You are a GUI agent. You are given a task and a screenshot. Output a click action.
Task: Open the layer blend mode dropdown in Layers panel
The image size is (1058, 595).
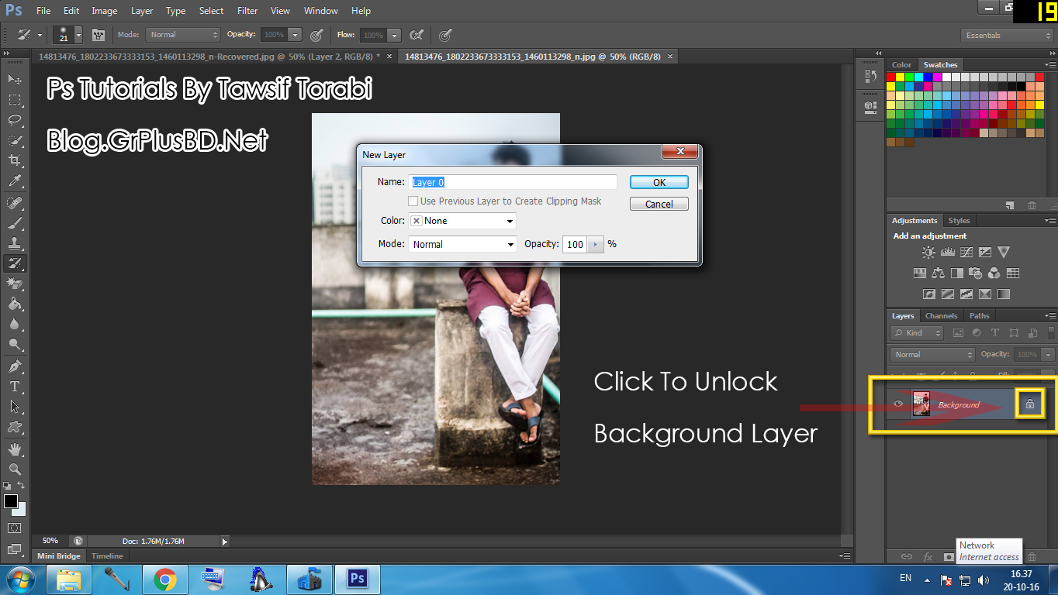click(933, 354)
